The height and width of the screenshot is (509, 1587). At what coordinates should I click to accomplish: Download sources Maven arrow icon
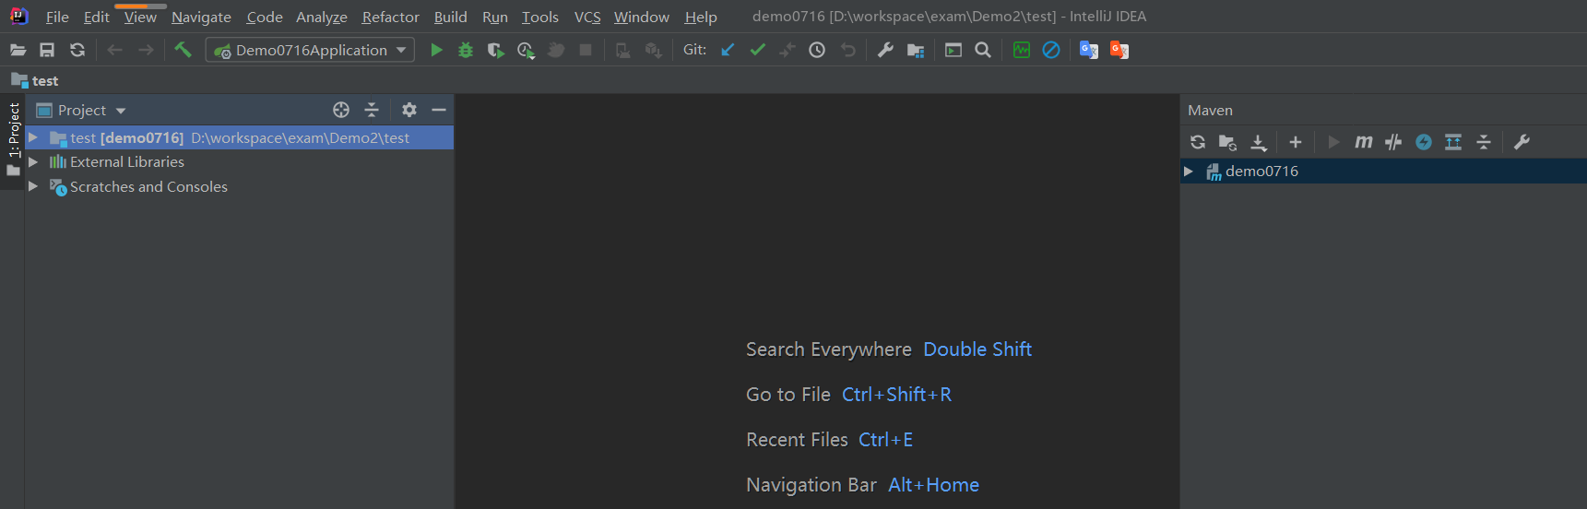click(1258, 142)
